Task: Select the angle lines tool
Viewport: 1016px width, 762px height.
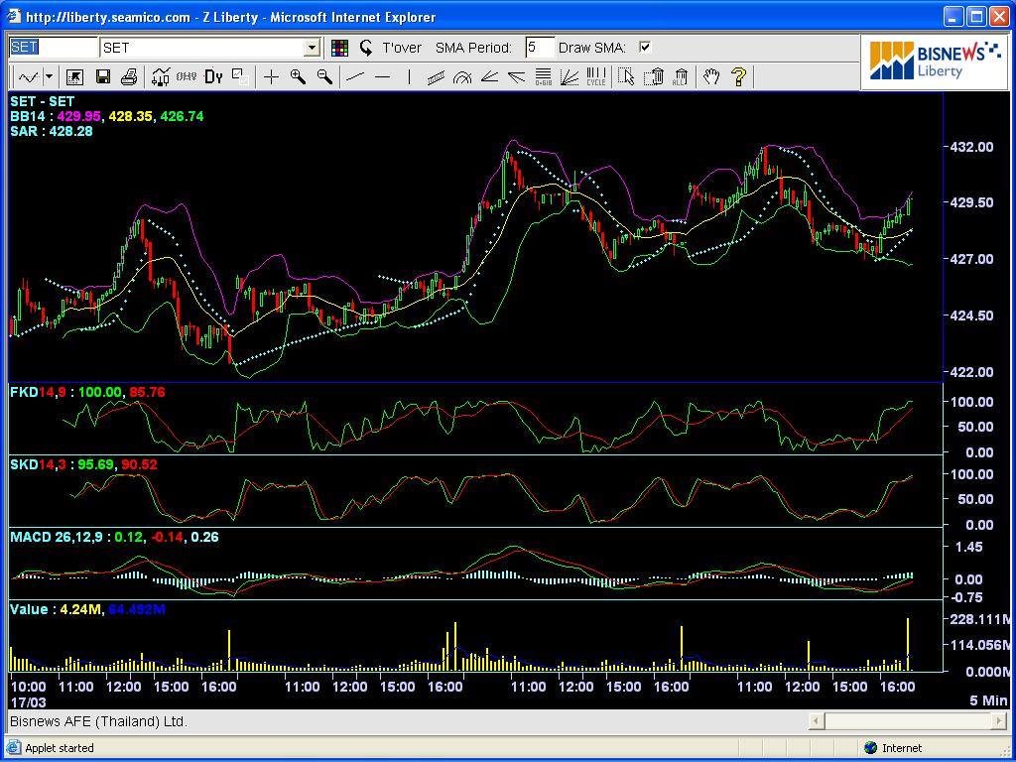Action: tap(489, 77)
